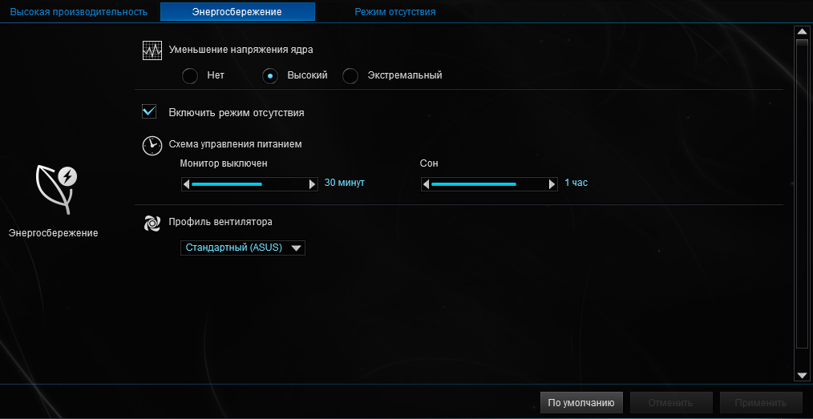Toggle Включить режим отсутствия checkbox
The image size is (813, 419).
coord(148,112)
